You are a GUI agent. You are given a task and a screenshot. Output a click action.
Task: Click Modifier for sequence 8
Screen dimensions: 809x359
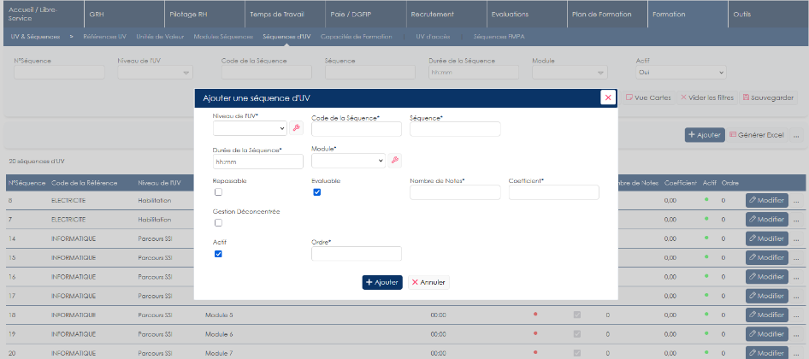pos(767,201)
